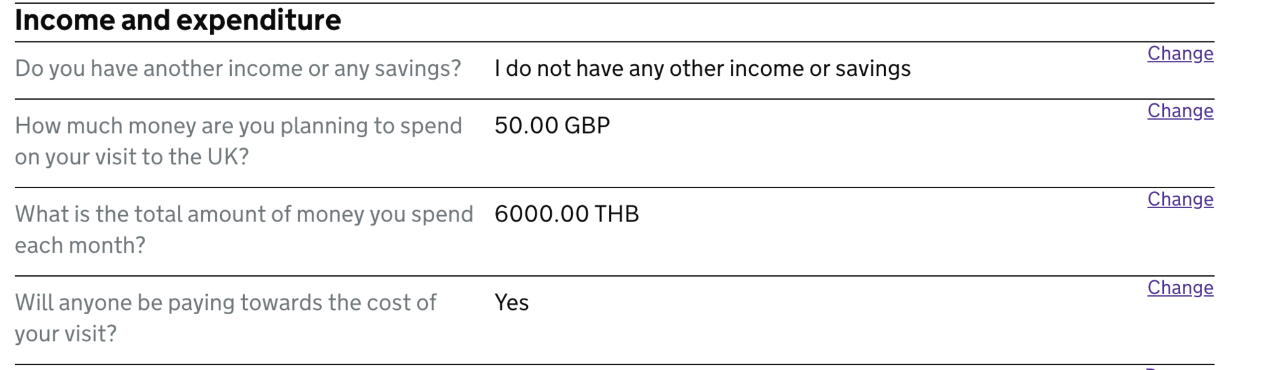The height and width of the screenshot is (370, 1287).
Task: Click the 'How much money are you planning' line
Action: tap(239, 125)
